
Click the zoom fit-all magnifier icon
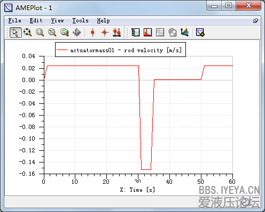pos(28,32)
